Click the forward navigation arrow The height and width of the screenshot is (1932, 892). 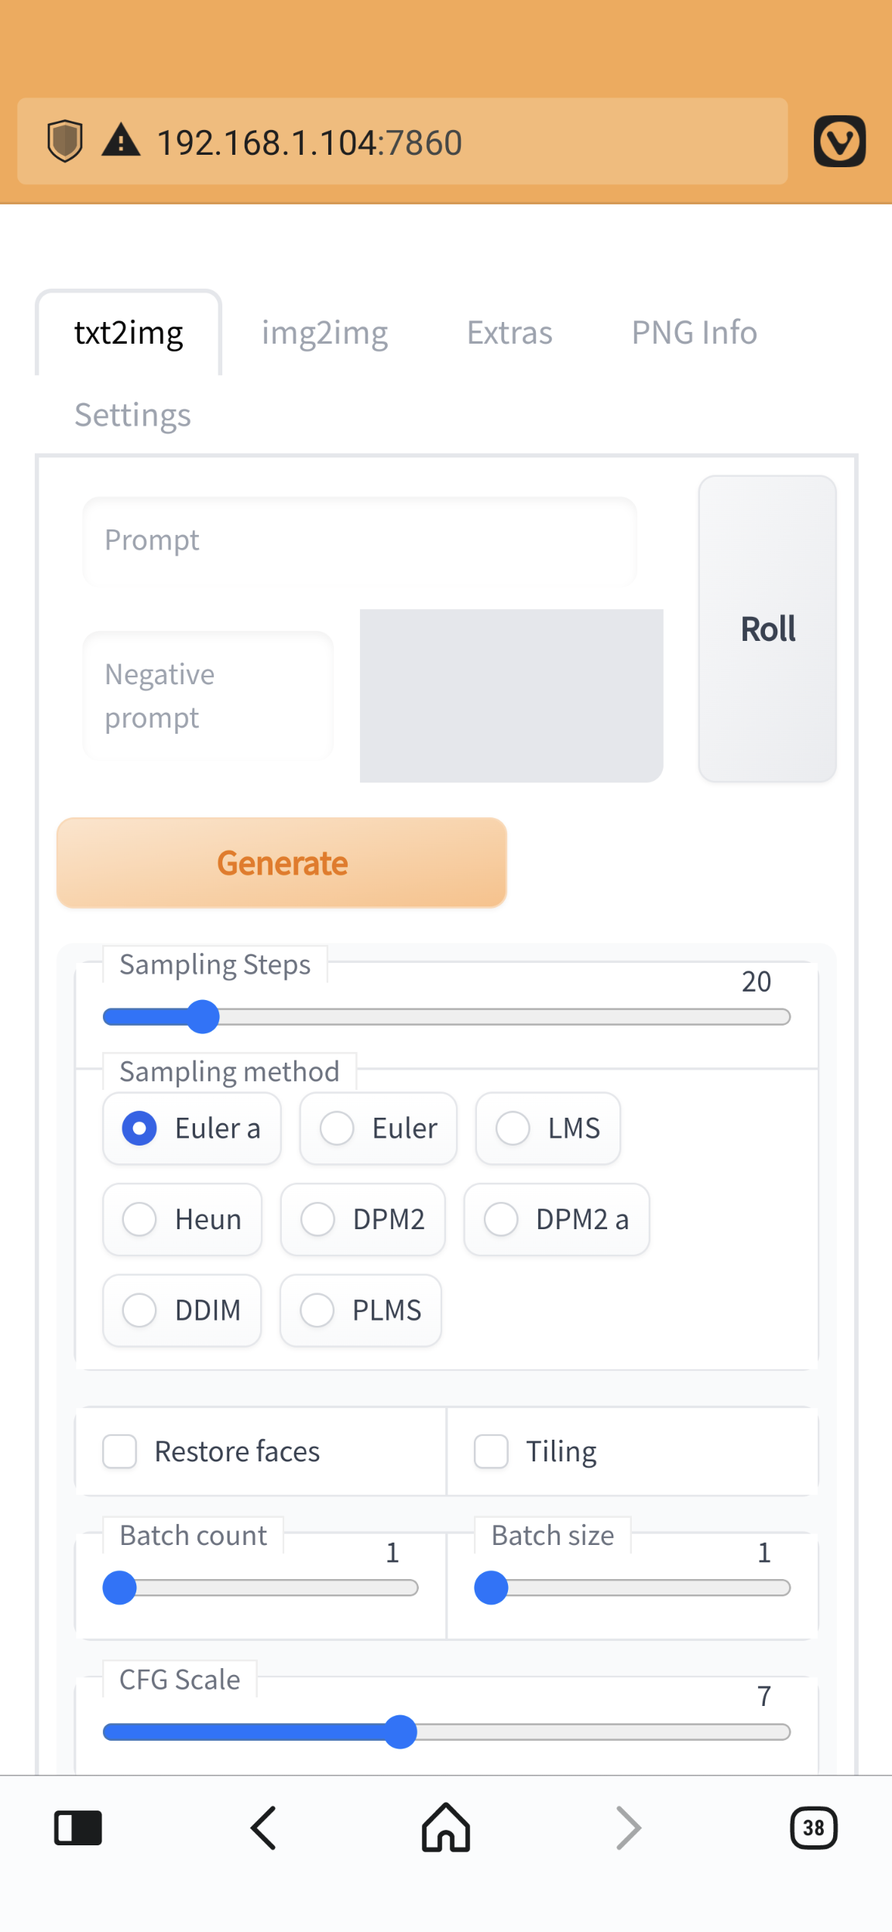click(x=627, y=1828)
